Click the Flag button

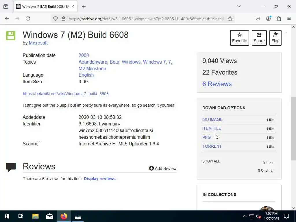pyautogui.click(x=275, y=38)
